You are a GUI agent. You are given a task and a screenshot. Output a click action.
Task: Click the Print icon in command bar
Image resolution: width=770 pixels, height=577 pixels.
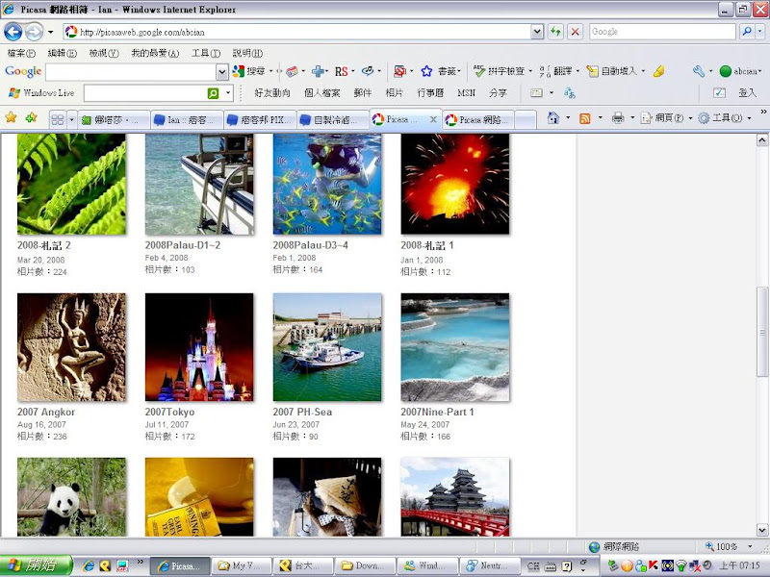click(618, 118)
